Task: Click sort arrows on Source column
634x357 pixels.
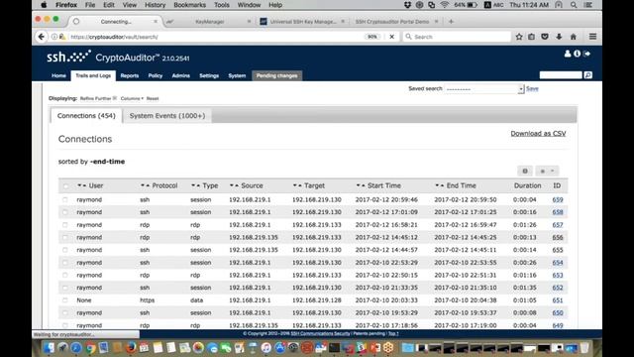Action: pyautogui.click(x=234, y=185)
